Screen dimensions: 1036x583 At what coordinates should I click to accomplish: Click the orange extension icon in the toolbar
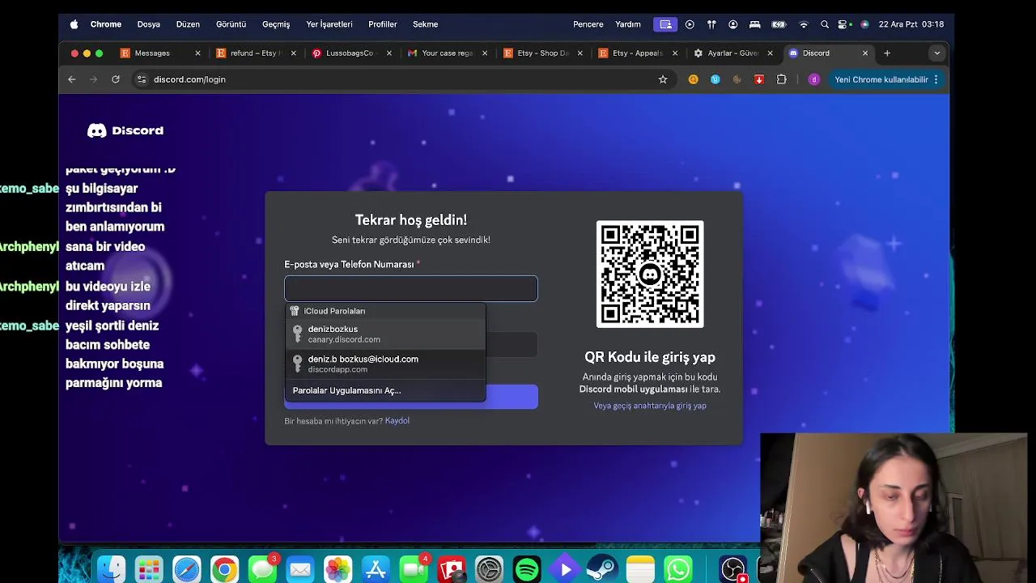694,79
